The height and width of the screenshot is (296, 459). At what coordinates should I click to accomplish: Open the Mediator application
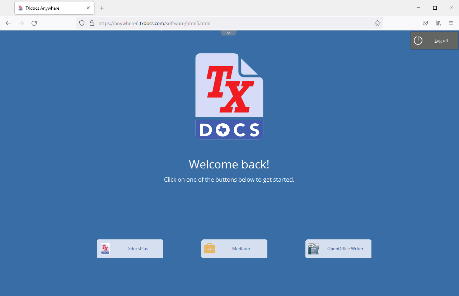234,249
